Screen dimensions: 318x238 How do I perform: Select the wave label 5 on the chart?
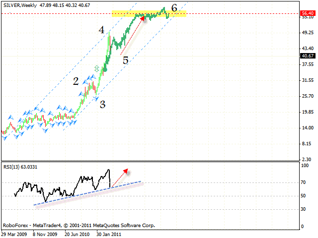click(x=126, y=60)
